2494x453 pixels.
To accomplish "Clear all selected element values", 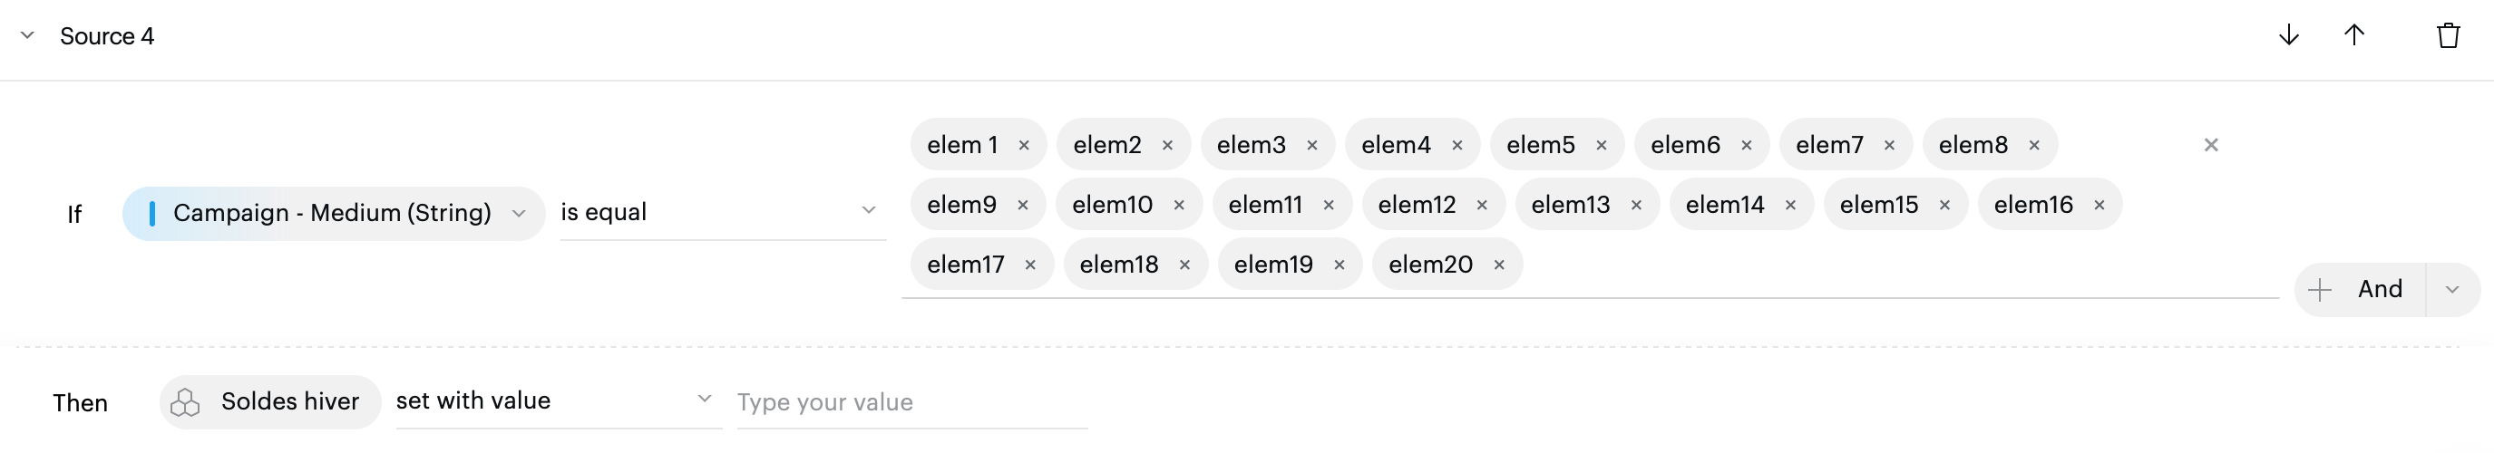I will point(2210,145).
